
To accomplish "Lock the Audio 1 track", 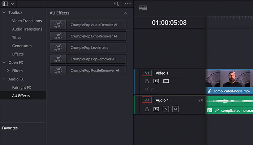I will (147, 109).
